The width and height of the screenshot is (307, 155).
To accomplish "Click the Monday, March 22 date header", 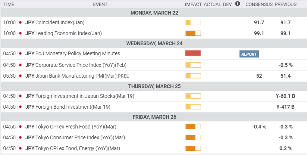I will [154, 13].
